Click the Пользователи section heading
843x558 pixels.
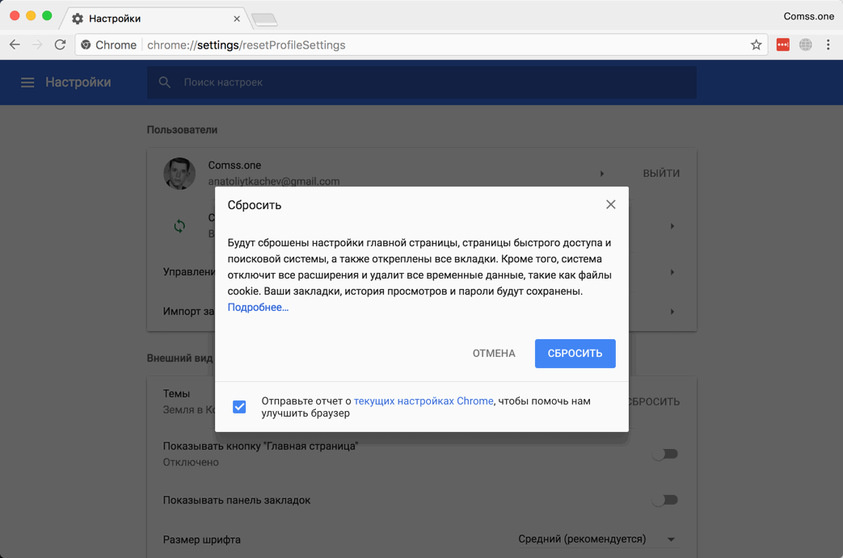tap(182, 129)
